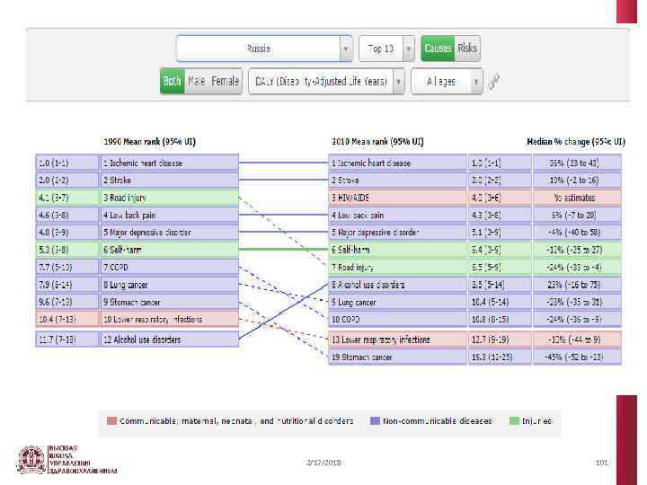
Task: Click 2010 row '6 Self-harm'
Action: click(x=398, y=250)
